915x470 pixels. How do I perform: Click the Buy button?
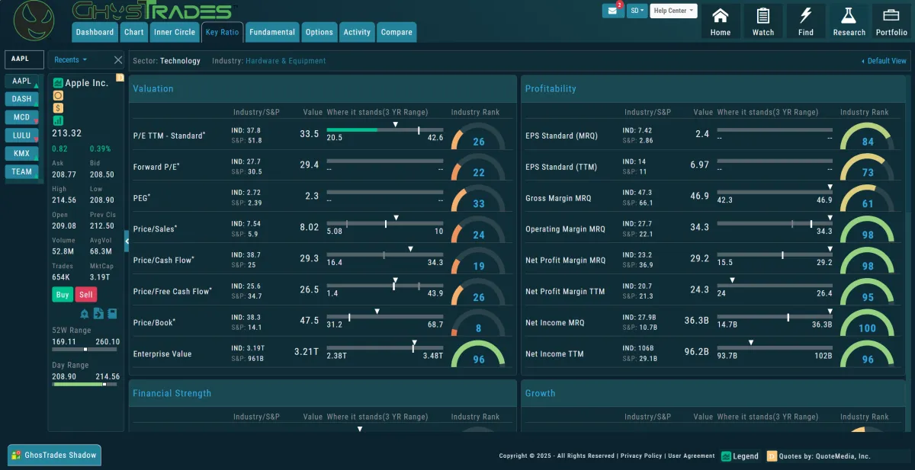[x=63, y=295]
